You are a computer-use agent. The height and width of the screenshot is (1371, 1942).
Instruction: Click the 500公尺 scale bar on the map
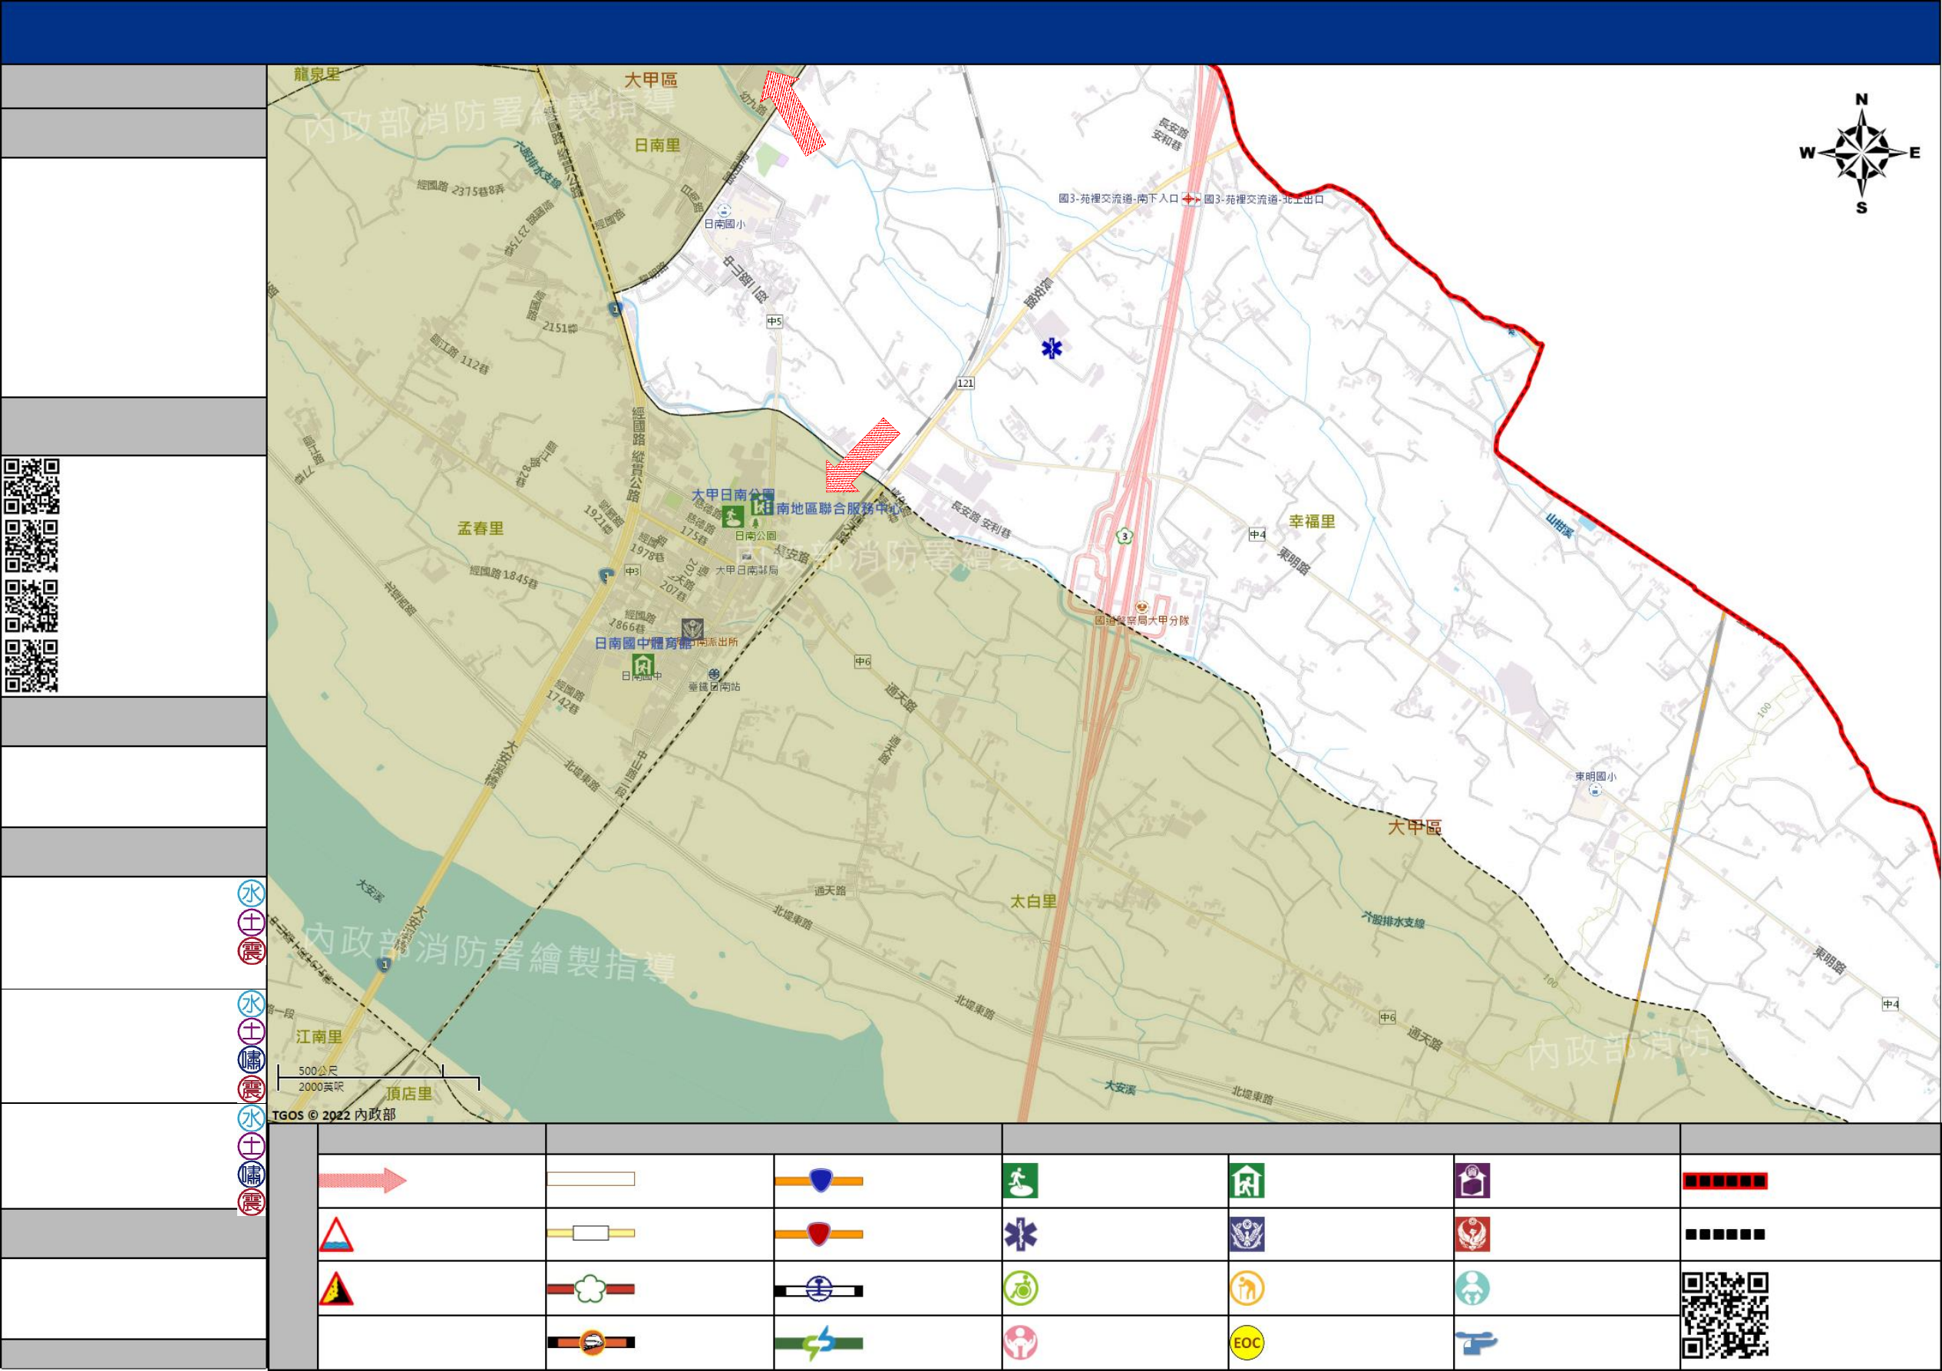coord(378,1079)
